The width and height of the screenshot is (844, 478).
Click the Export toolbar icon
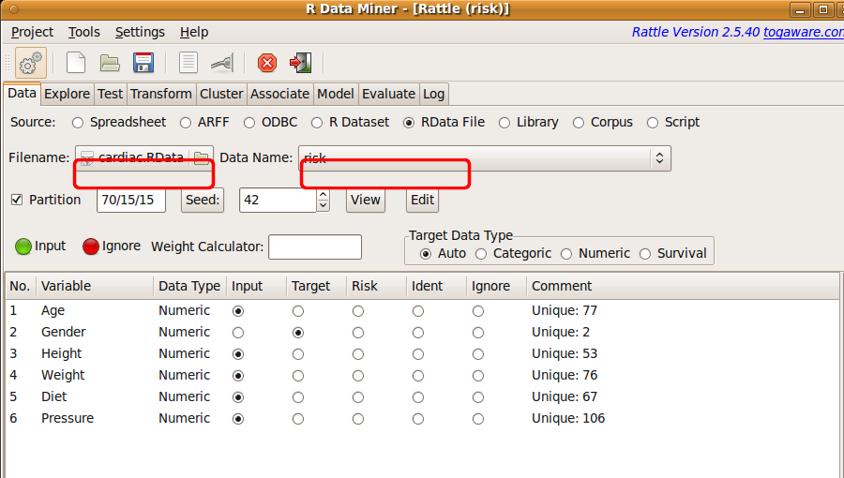221,63
